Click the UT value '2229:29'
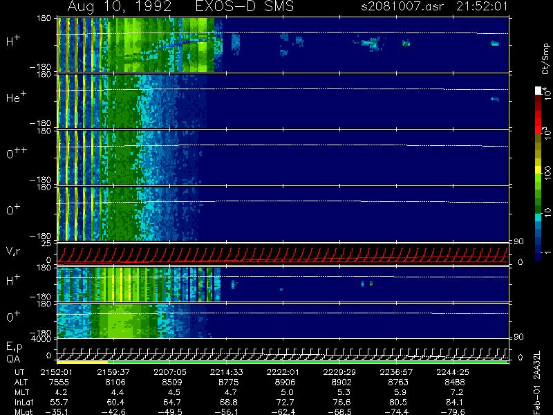The width and height of the screenshot is (553, 415). click(x=339, y=372)
